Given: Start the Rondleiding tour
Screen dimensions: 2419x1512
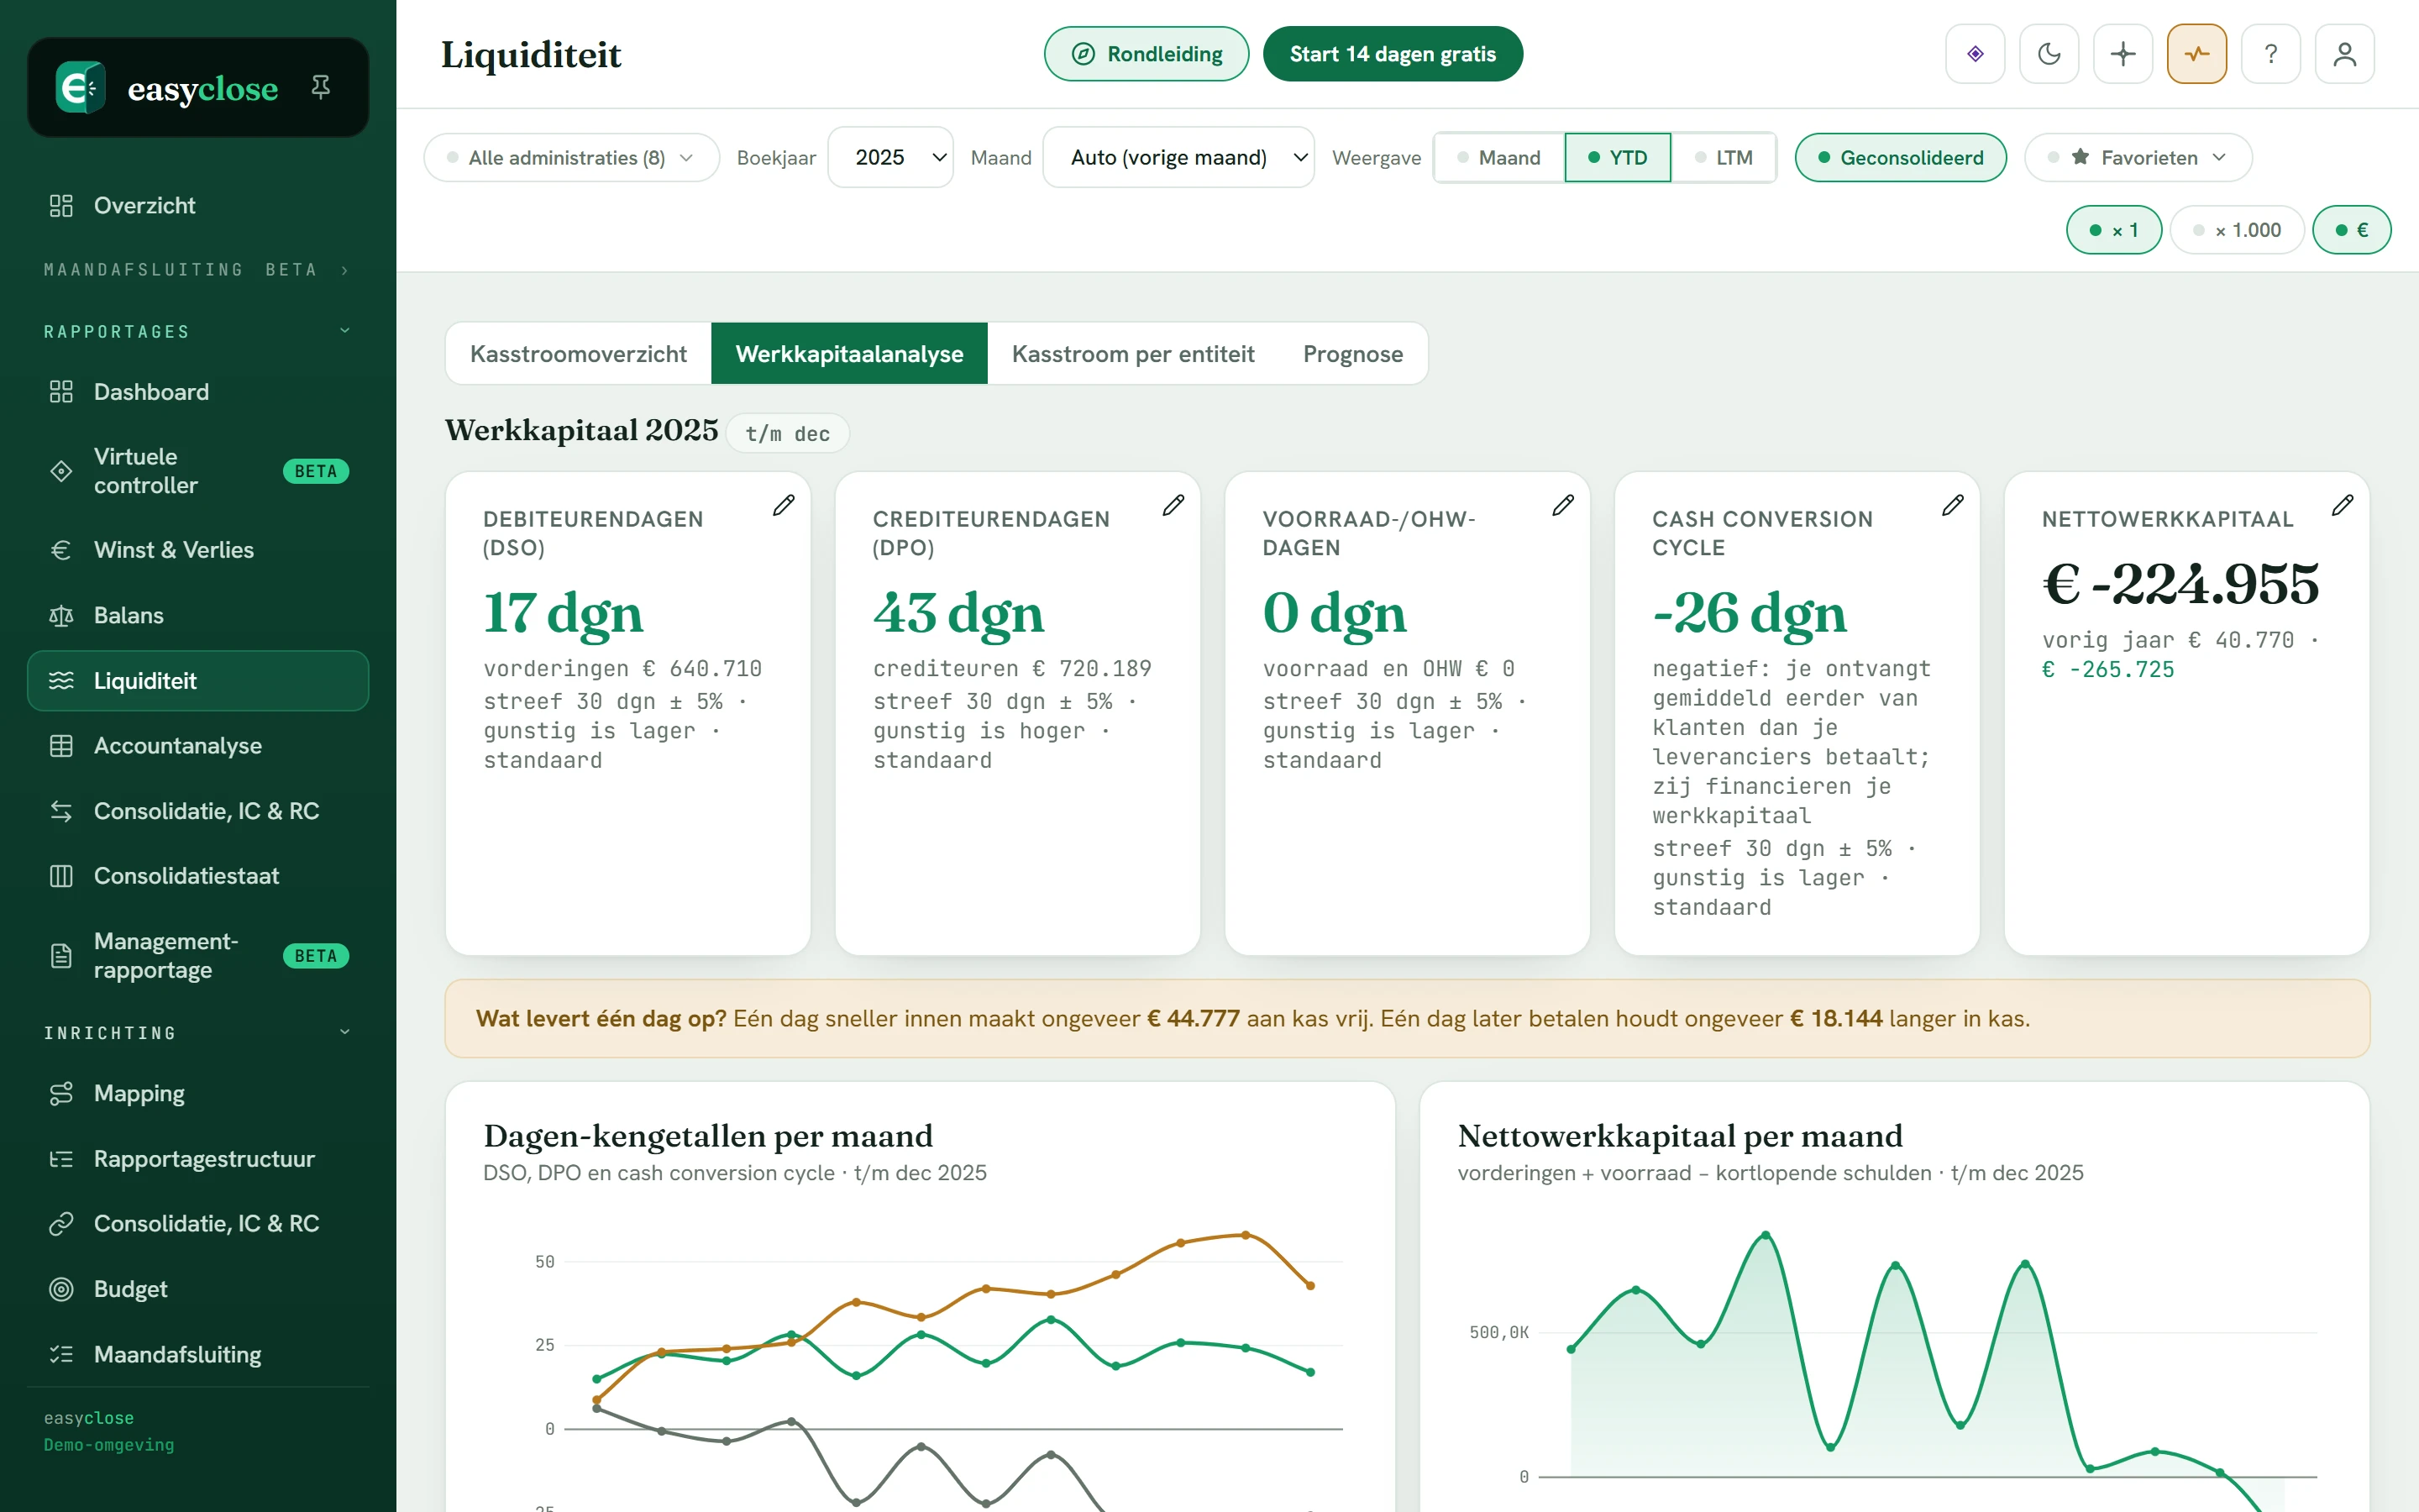Looking at the screenshot, I should [1147, 54].
